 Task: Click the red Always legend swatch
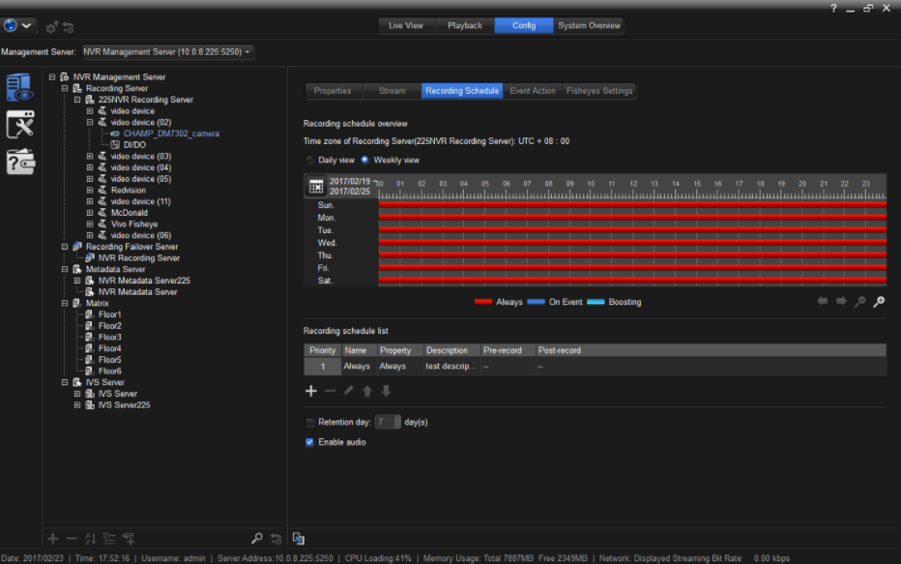[482, 302]
